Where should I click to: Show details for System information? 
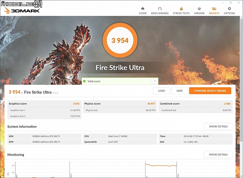click(218, 127)
